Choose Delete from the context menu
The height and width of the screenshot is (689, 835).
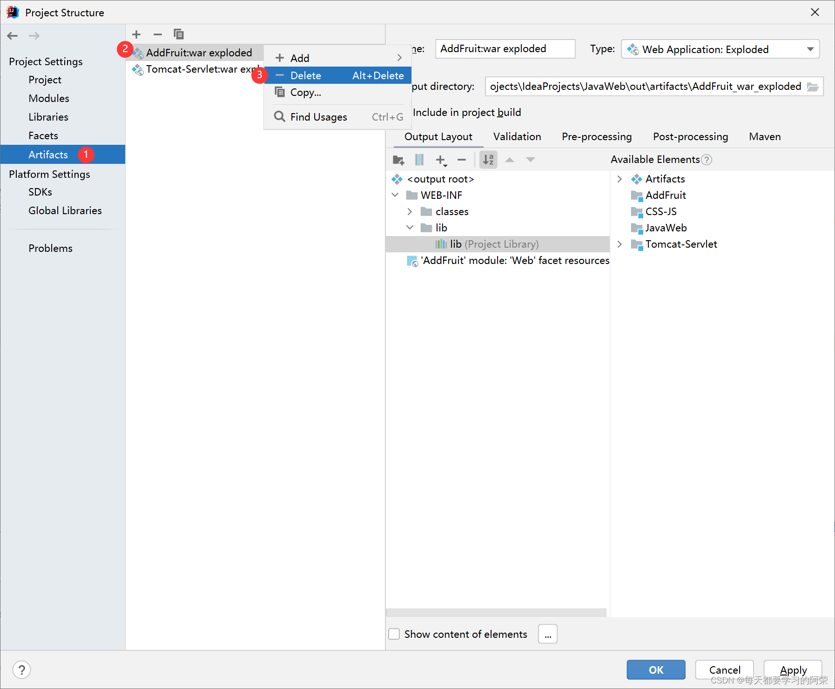point(338,75)
